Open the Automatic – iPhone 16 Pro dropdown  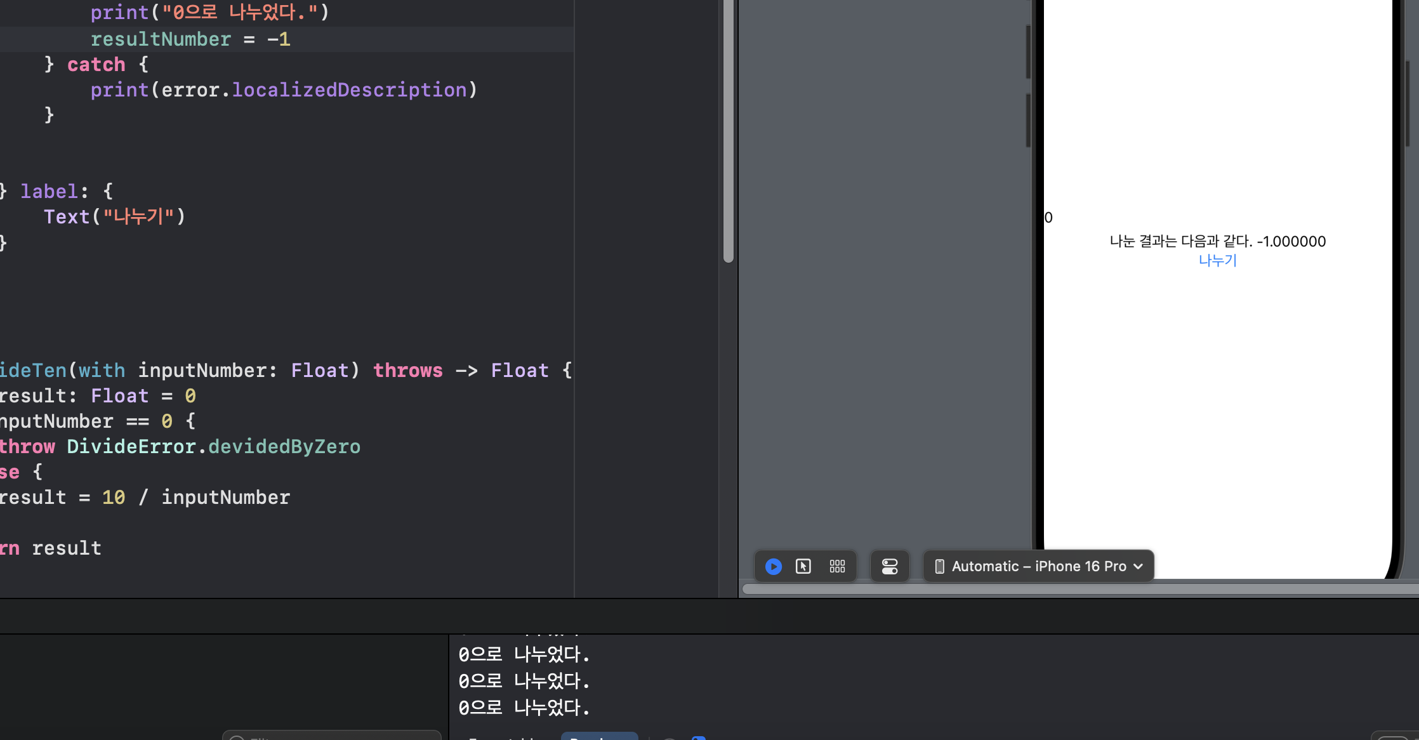(x=1038, y=566)
